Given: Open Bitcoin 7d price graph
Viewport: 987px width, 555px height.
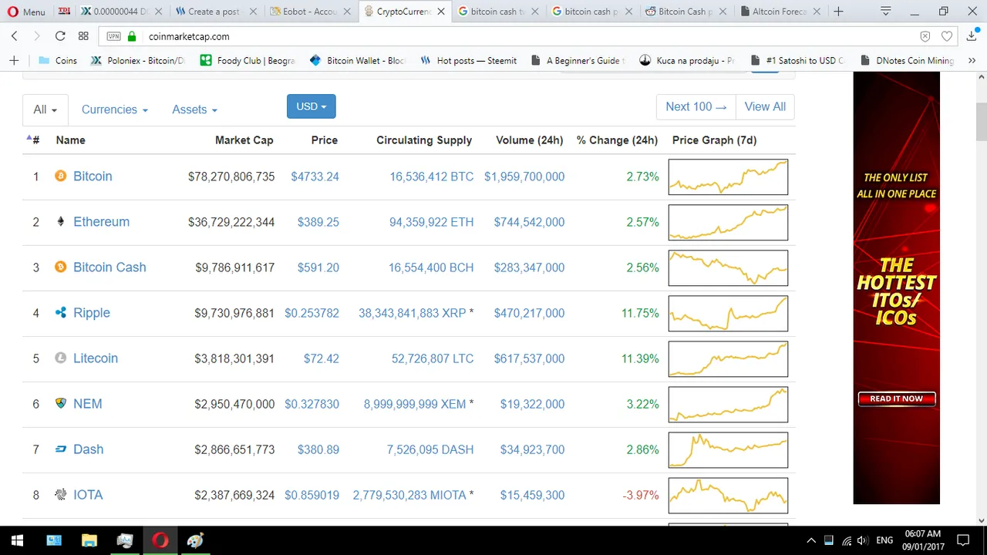Looking at the screenshot, I should pos(728,177).
